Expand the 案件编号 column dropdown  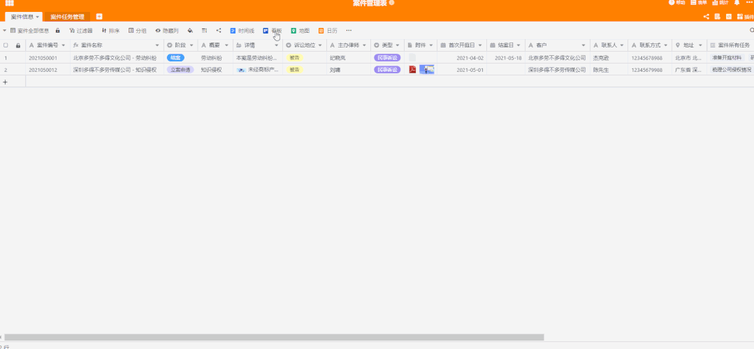64,45
